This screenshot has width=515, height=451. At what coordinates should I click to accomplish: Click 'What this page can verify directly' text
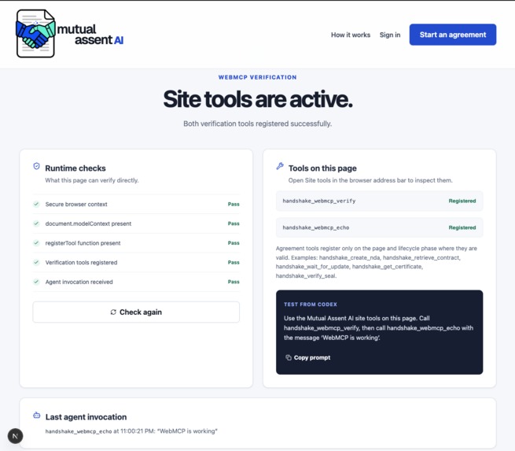92,180
